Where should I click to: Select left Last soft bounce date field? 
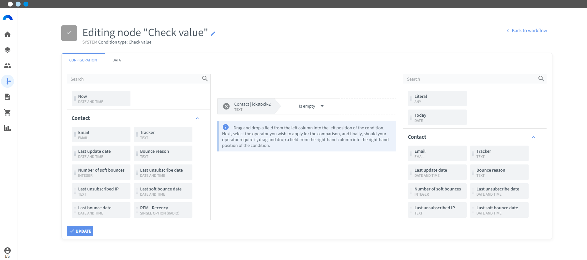(163, 191)
